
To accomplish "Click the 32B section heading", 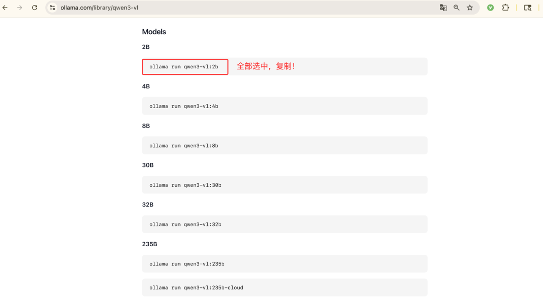I will coord(148,205).
